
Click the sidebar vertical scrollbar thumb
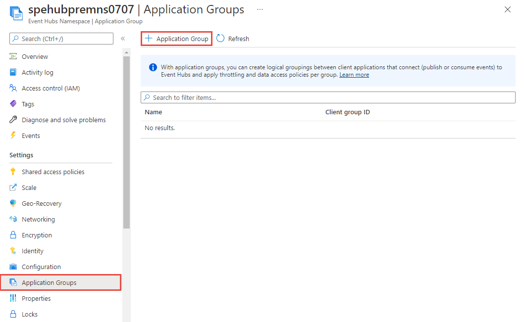pos(126,142)
